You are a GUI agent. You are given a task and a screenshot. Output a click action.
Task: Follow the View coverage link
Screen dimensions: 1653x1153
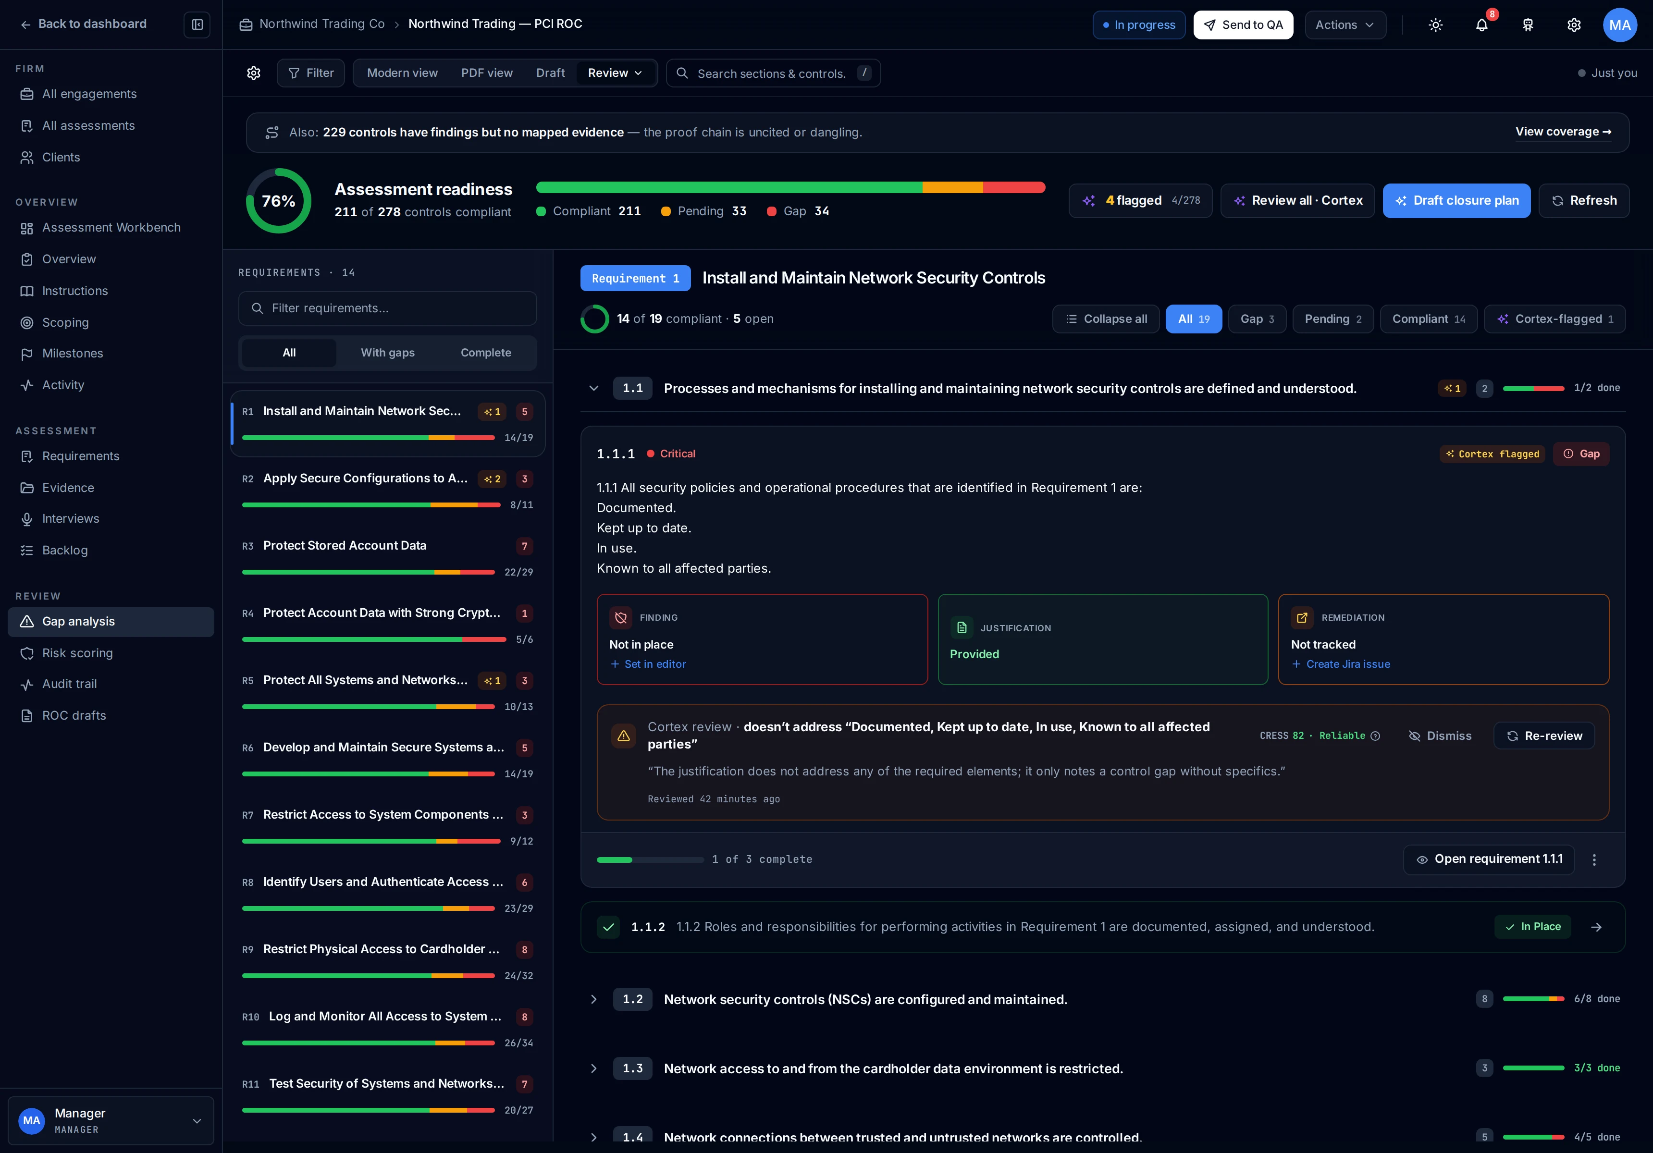[x=1564, y=132]
